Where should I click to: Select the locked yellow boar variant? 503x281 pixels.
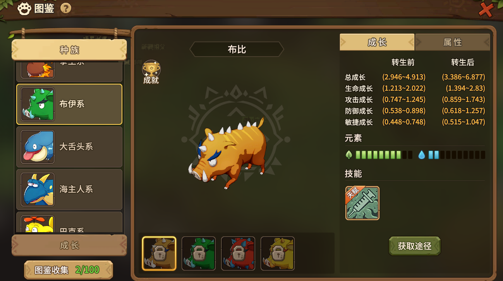(278, 253)
